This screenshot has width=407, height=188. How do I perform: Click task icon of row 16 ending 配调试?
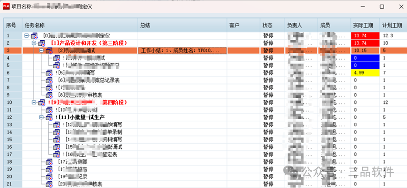pos(56,147)
